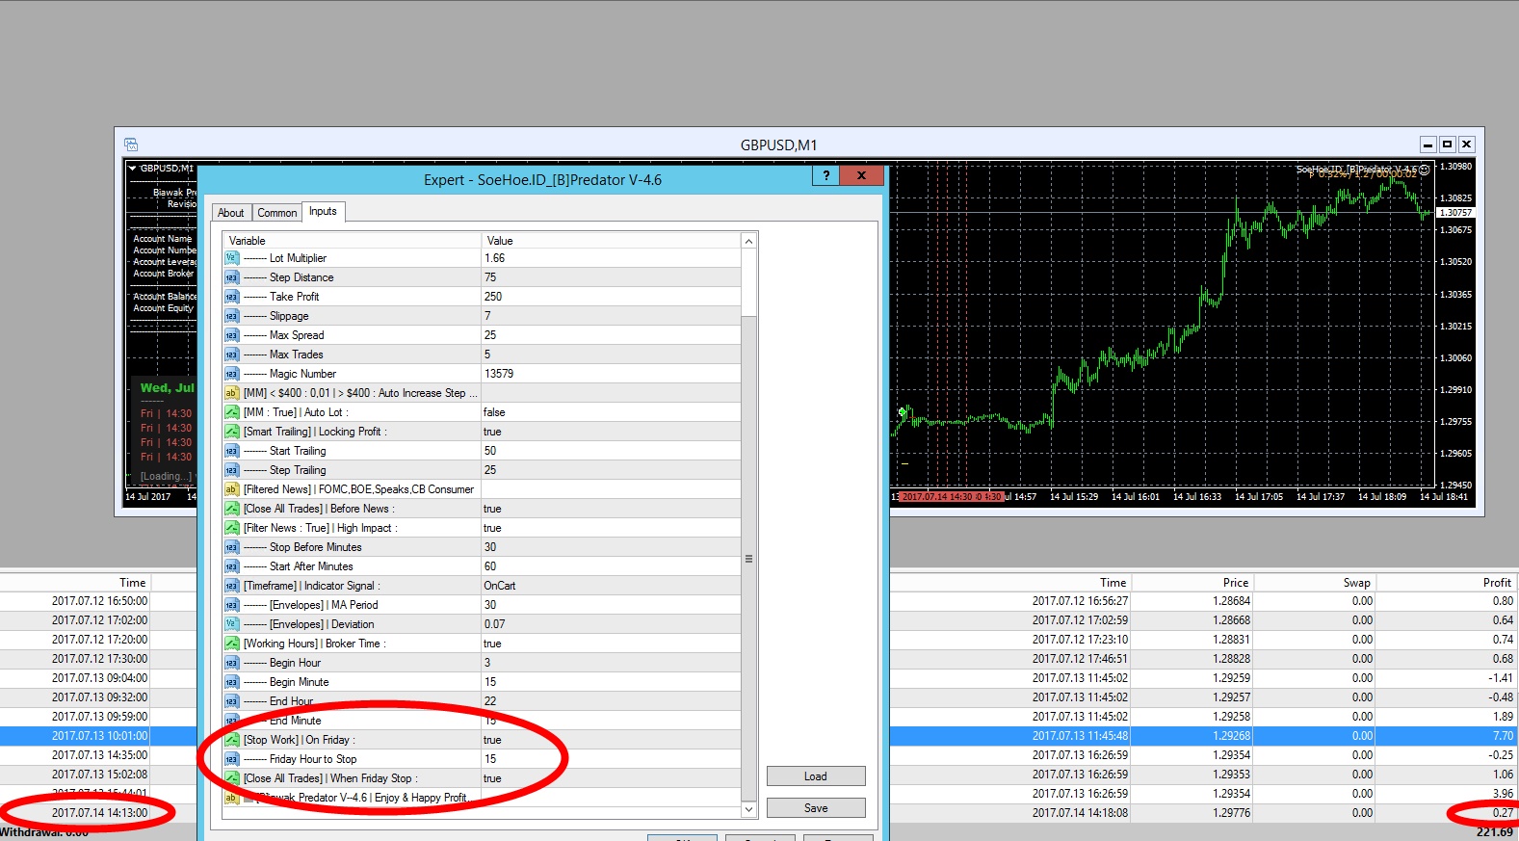Click the Slippage row icon

[x=231, y=316]
